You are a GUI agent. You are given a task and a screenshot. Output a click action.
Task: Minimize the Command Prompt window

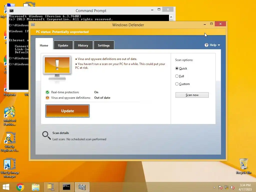152,10
